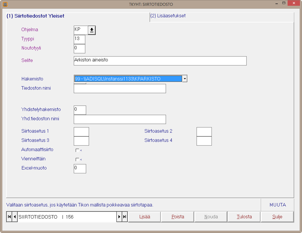Jump to last record arrow
The height and width of the screenshot is (233, 302).
tap(125, 217)
